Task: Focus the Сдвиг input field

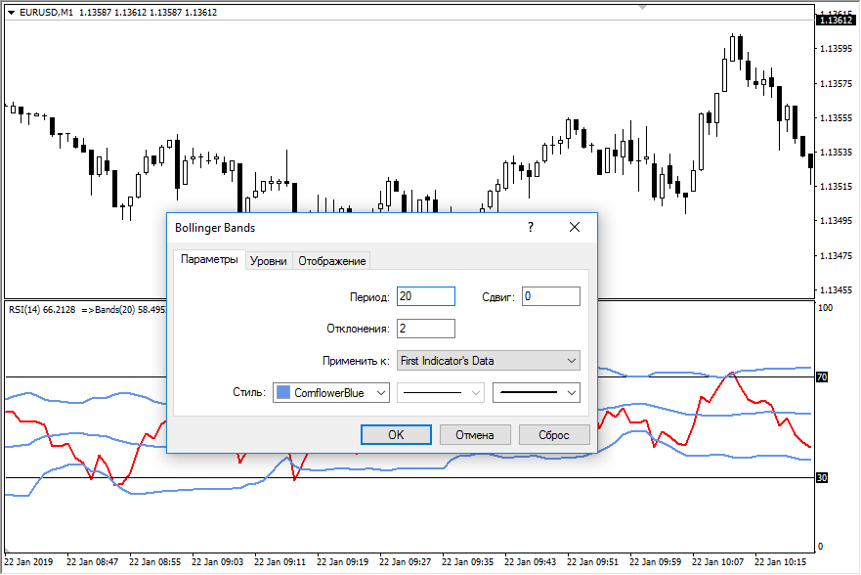Action: 550,296
